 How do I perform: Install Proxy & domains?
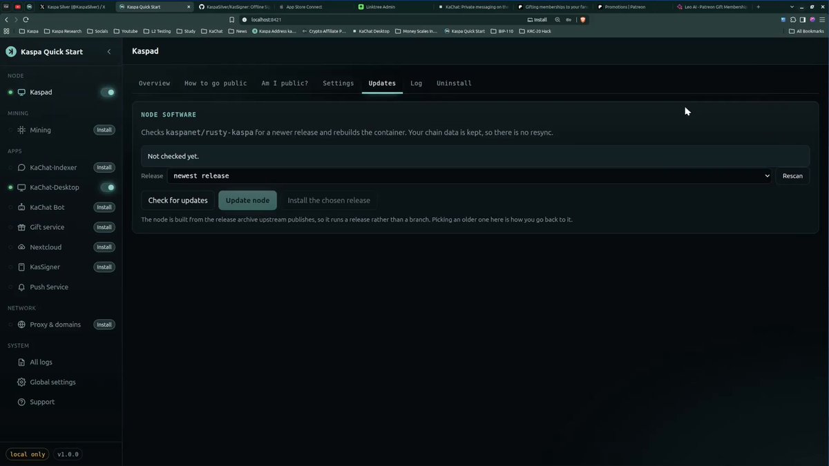click(104, 324)
